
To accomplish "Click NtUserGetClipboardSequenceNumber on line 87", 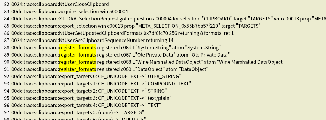I will pos(102,40).
